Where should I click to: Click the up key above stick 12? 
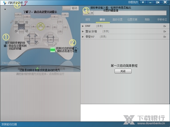click(x=50, y=35)
